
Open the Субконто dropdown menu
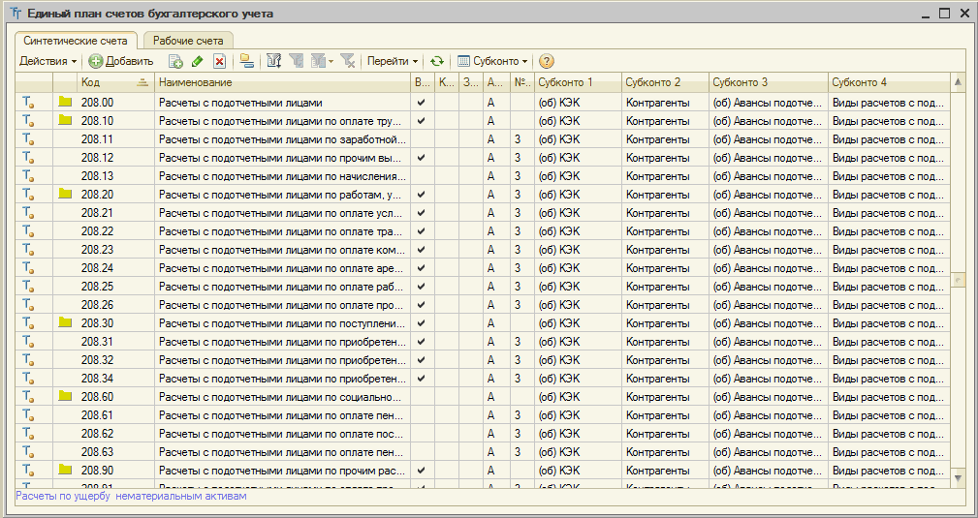tap(492, 61)
